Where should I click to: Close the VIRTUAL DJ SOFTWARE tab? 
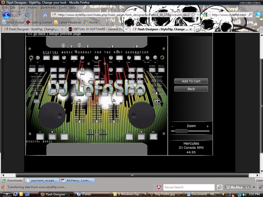pos(127,29)
